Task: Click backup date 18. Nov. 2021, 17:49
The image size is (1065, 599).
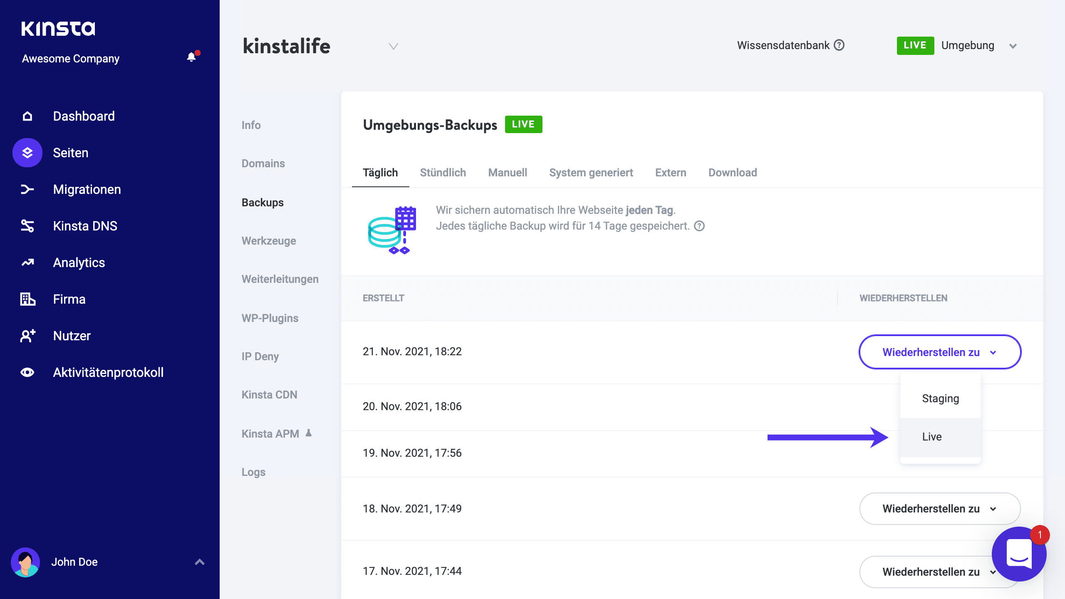Action: pyautogui.click(x=412, y=509)
